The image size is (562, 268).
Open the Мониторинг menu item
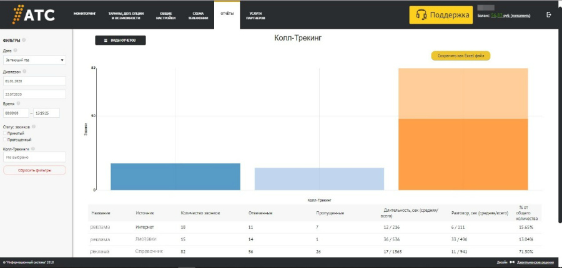coord(85,13)
